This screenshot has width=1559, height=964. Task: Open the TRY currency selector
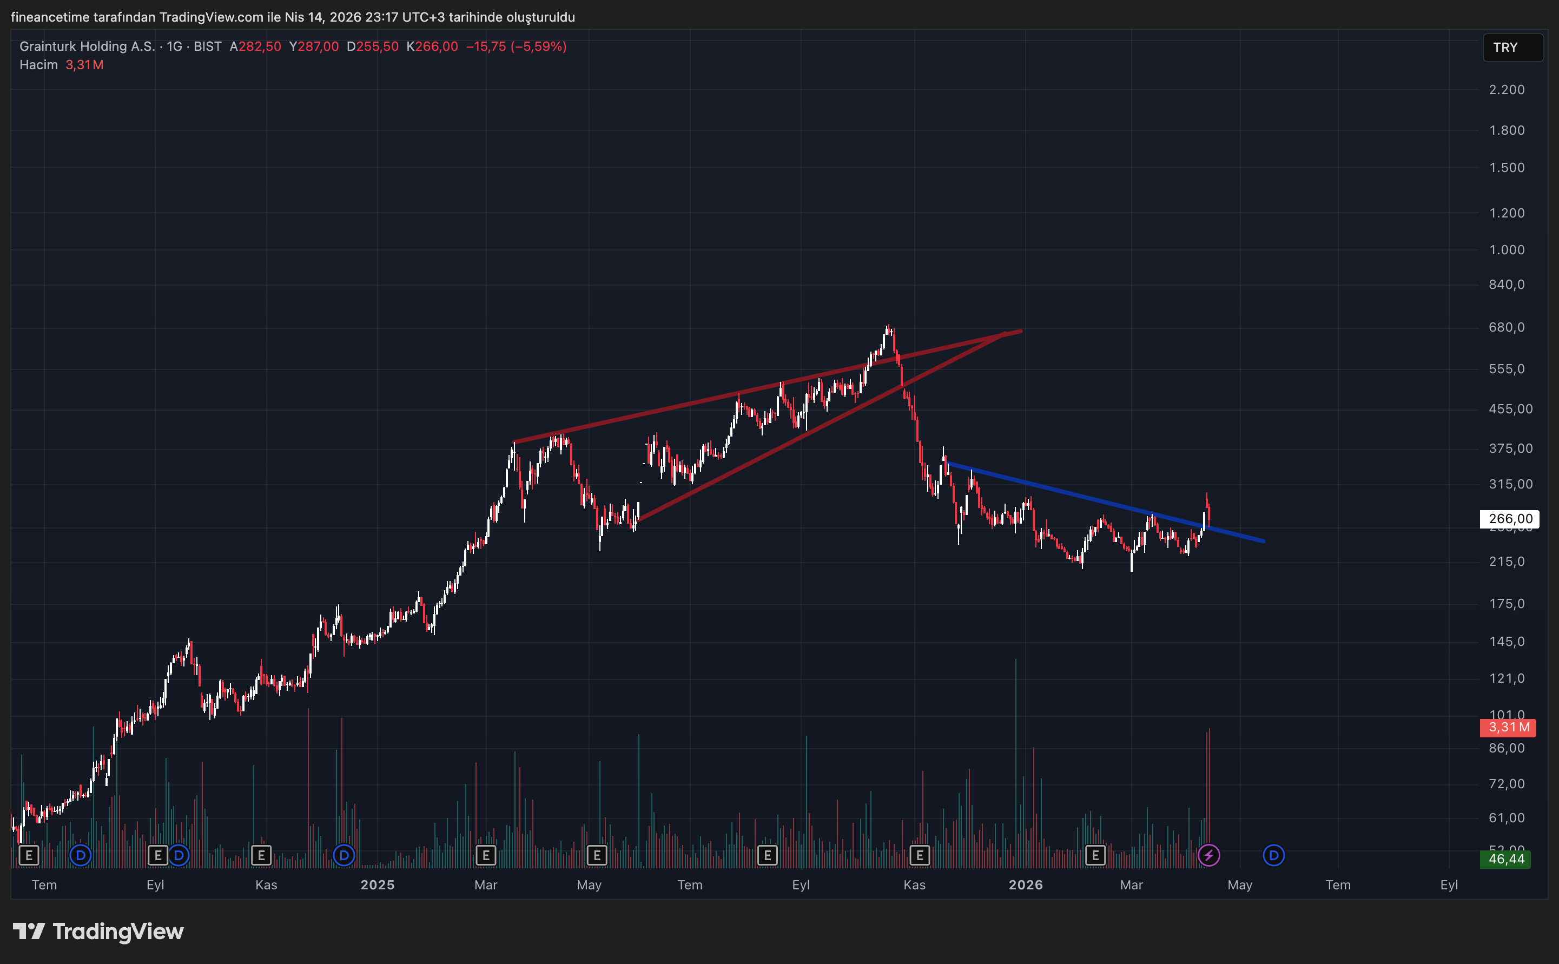[1512, 47]
